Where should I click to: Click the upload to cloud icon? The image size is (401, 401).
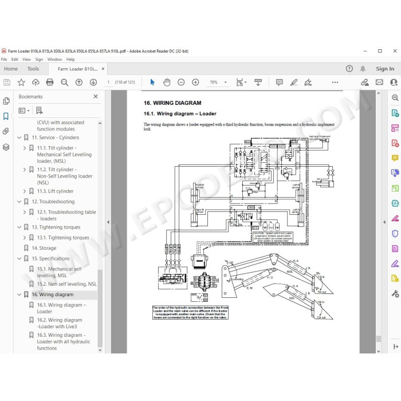(x=36, y=82)
